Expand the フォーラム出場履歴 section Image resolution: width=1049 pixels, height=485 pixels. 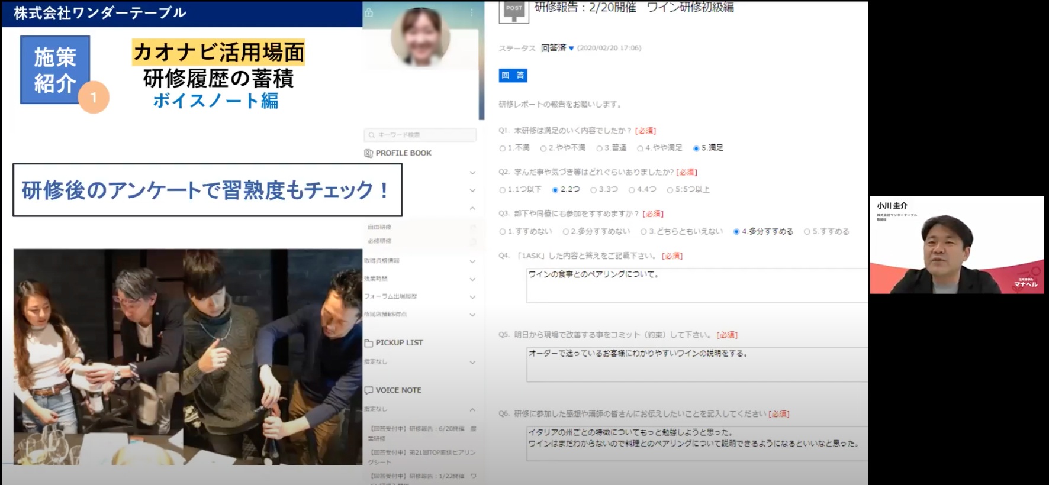click(472, 297)
